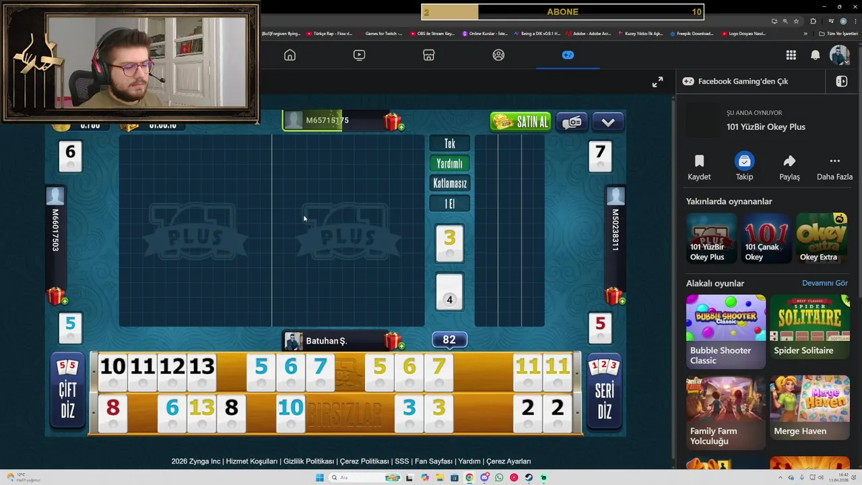Open Türkçe Rap bookmark in bookmarks bar
This screenshot has width=862, height=485.
click(329, 33)
